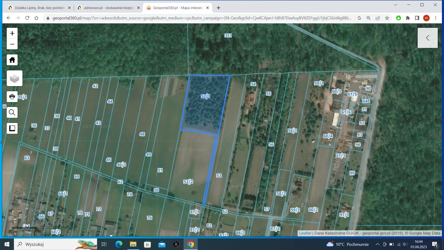Switch to the Działka Lipiny tab
This screenshot has height=250, width=444.
(x=39, y=8)
